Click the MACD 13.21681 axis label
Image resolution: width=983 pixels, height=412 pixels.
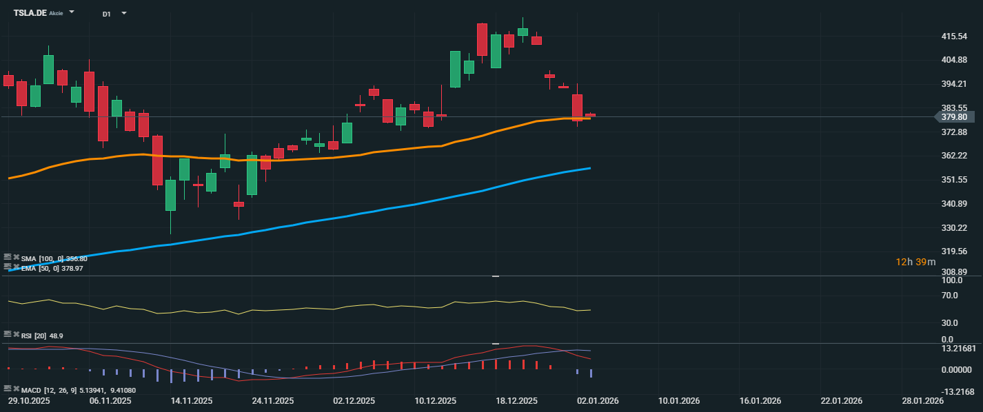[x=958, y=349]
